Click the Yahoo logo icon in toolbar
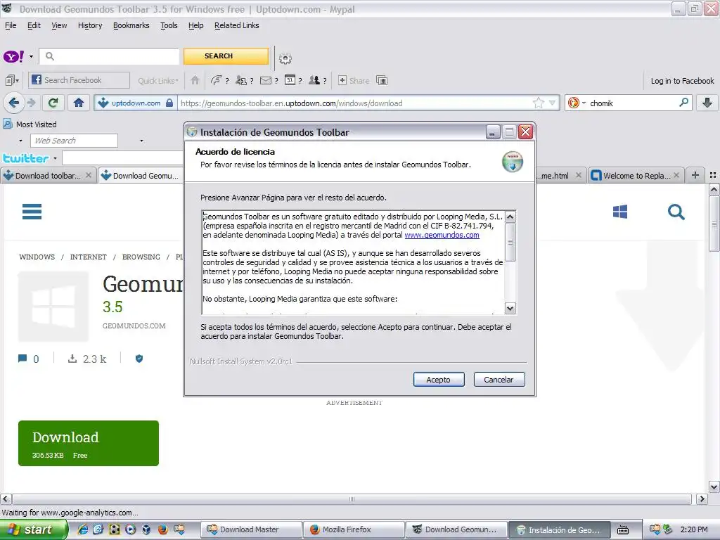Screen dimensions: 720x540 pos(13,56)
